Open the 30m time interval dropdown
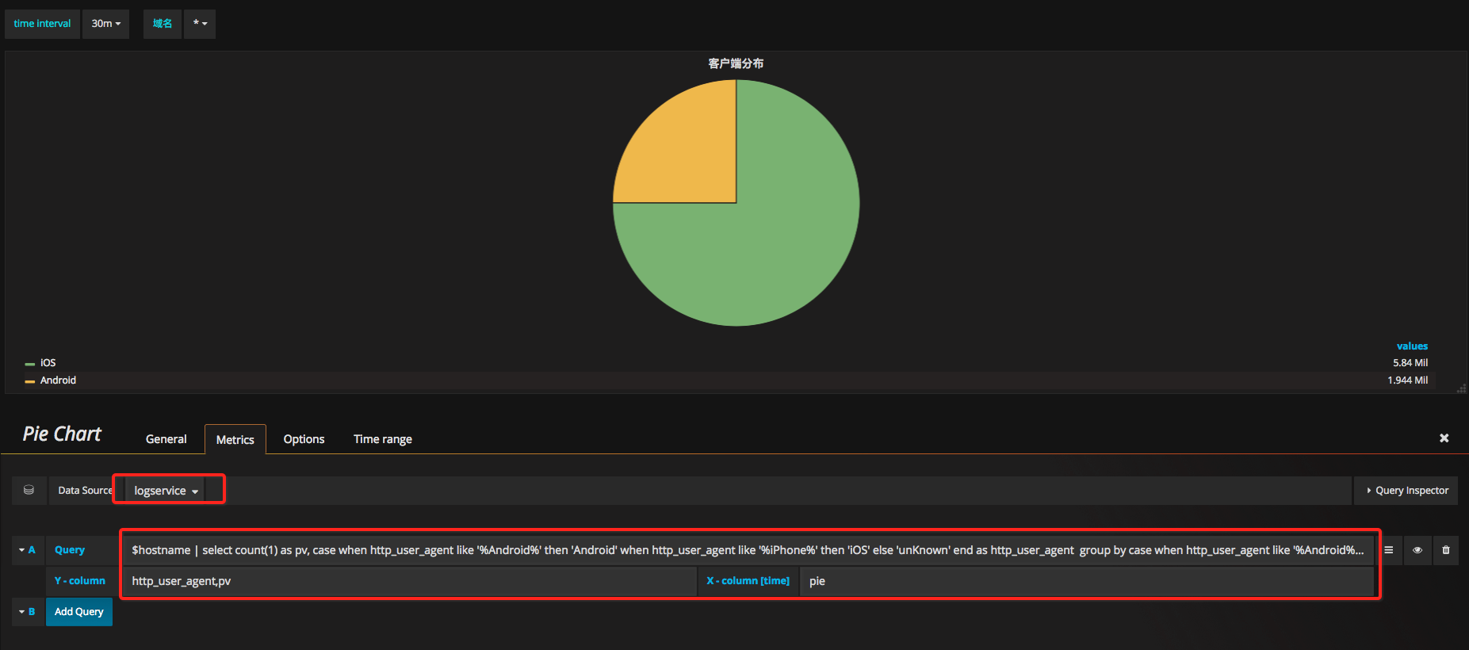The width and height of the screenshot is (1469, 650). [105, 24]
